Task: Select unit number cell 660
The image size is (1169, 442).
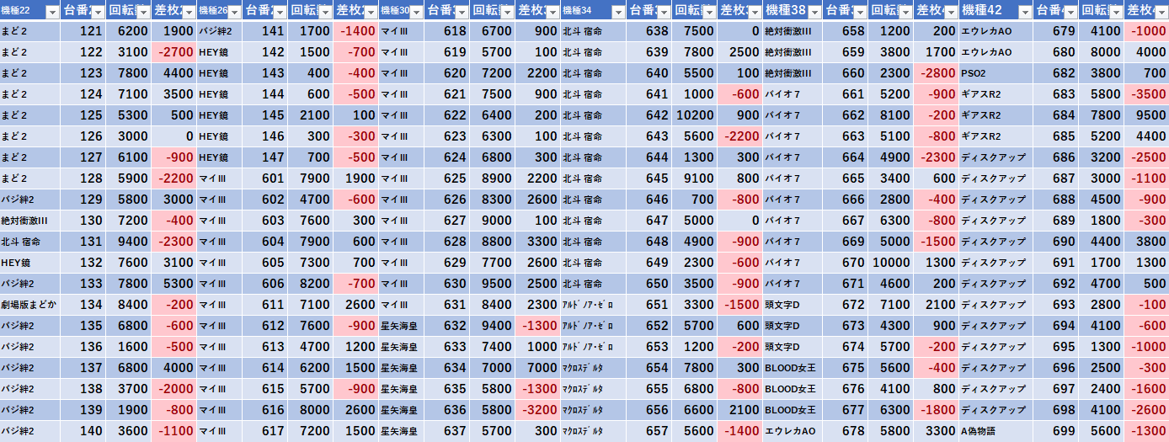Action: coord(846,73)
